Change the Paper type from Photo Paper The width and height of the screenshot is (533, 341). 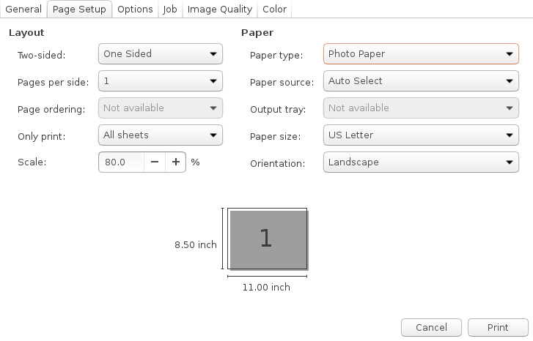(420, 53)
